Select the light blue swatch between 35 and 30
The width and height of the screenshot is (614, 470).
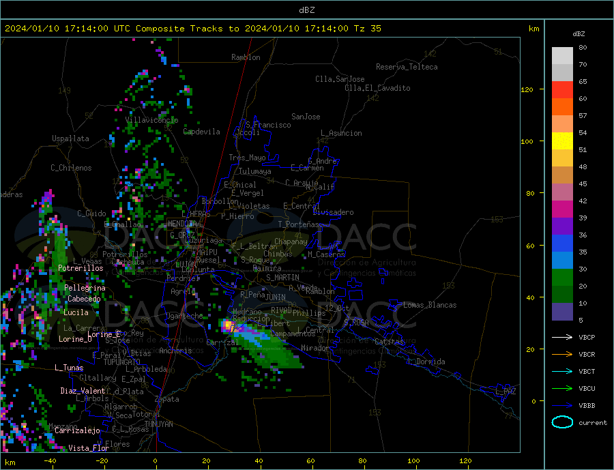pyautogui.click(x=562, y=261)
